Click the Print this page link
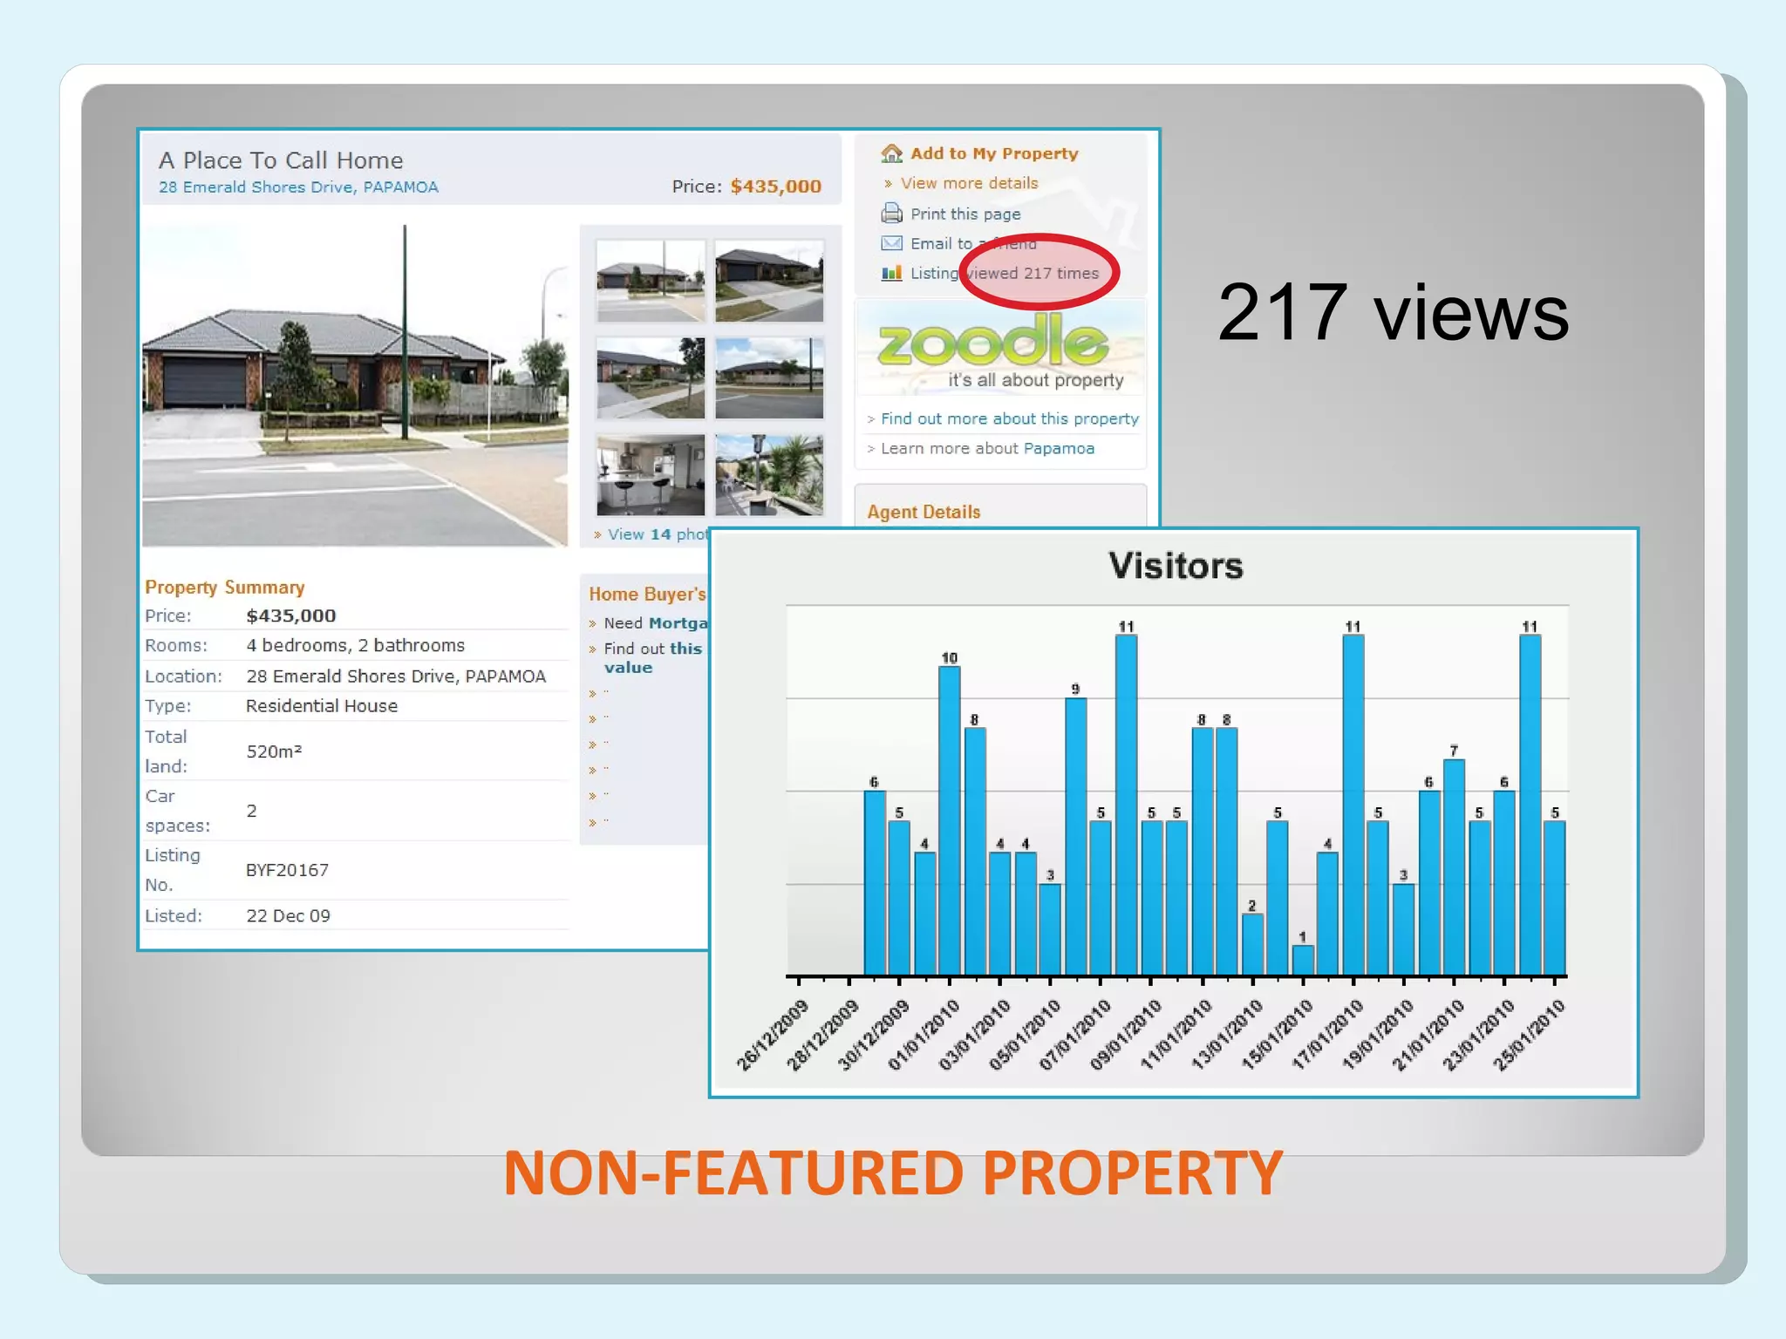The image size is (1786, 1339). click(965, 214)
